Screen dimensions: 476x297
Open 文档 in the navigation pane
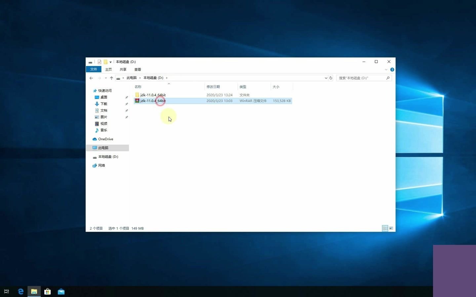pyautogui.click(x=104, y=111)
